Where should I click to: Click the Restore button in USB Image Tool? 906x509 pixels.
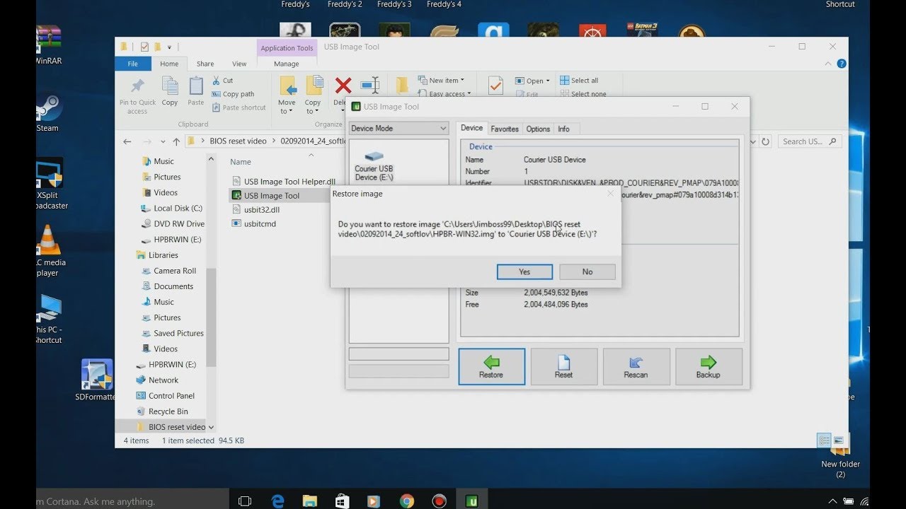click(491, 366)
